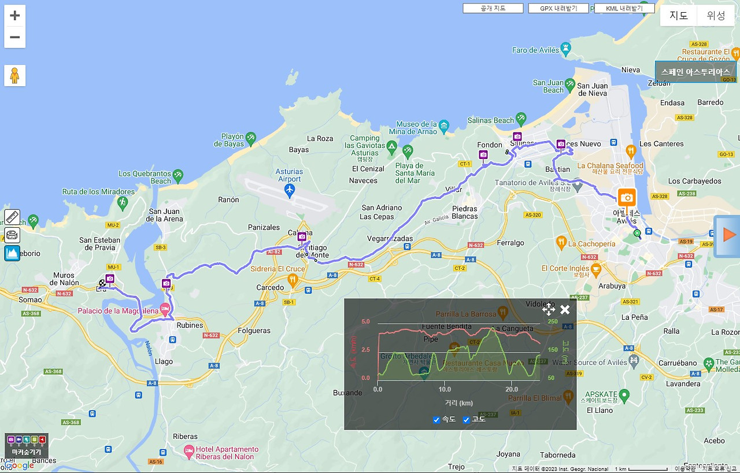Click the La Cachopería restaurant pin

(x=561, y=241)
